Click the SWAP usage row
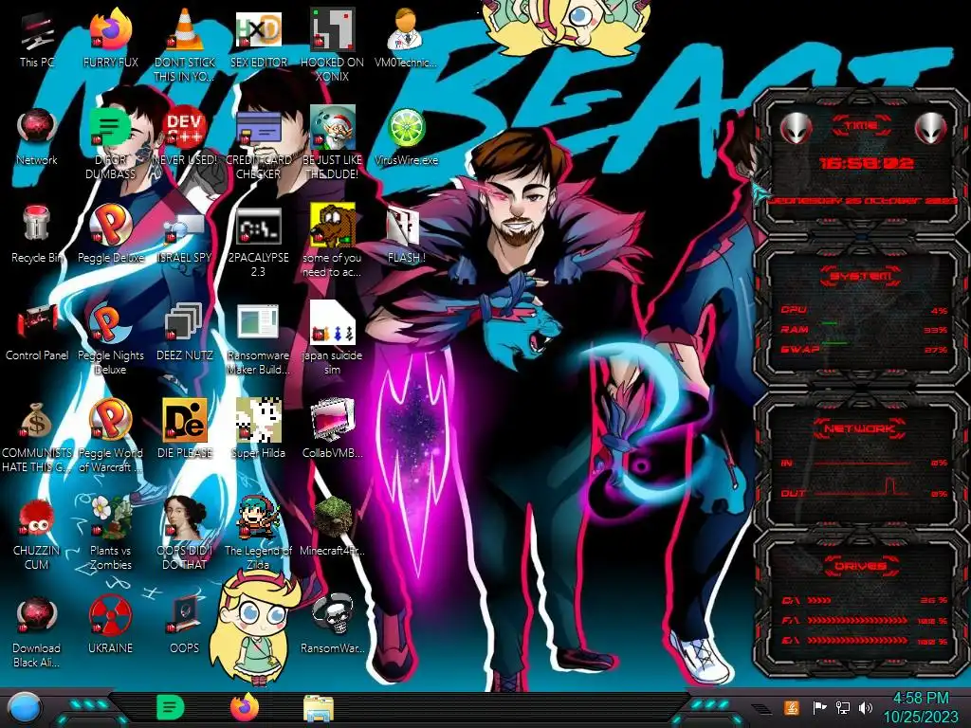Screen dimensions: 971x728 point(864,349)
